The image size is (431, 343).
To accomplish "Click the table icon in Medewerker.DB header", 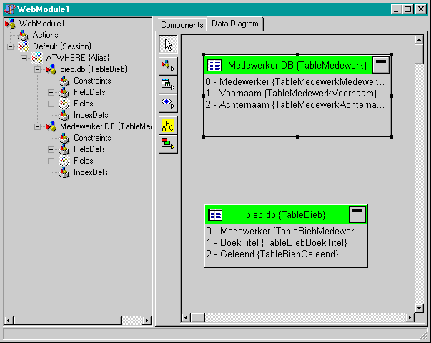I will pos(214,66).
